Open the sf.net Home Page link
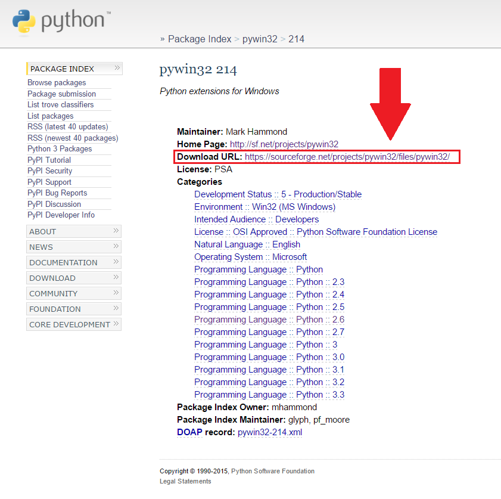Viewport: 501px width, 499px height. pyautogui.click(x=284, y=144)
